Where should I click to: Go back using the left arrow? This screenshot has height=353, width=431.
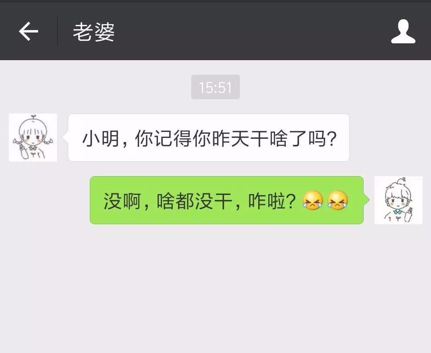coord(28,31)
